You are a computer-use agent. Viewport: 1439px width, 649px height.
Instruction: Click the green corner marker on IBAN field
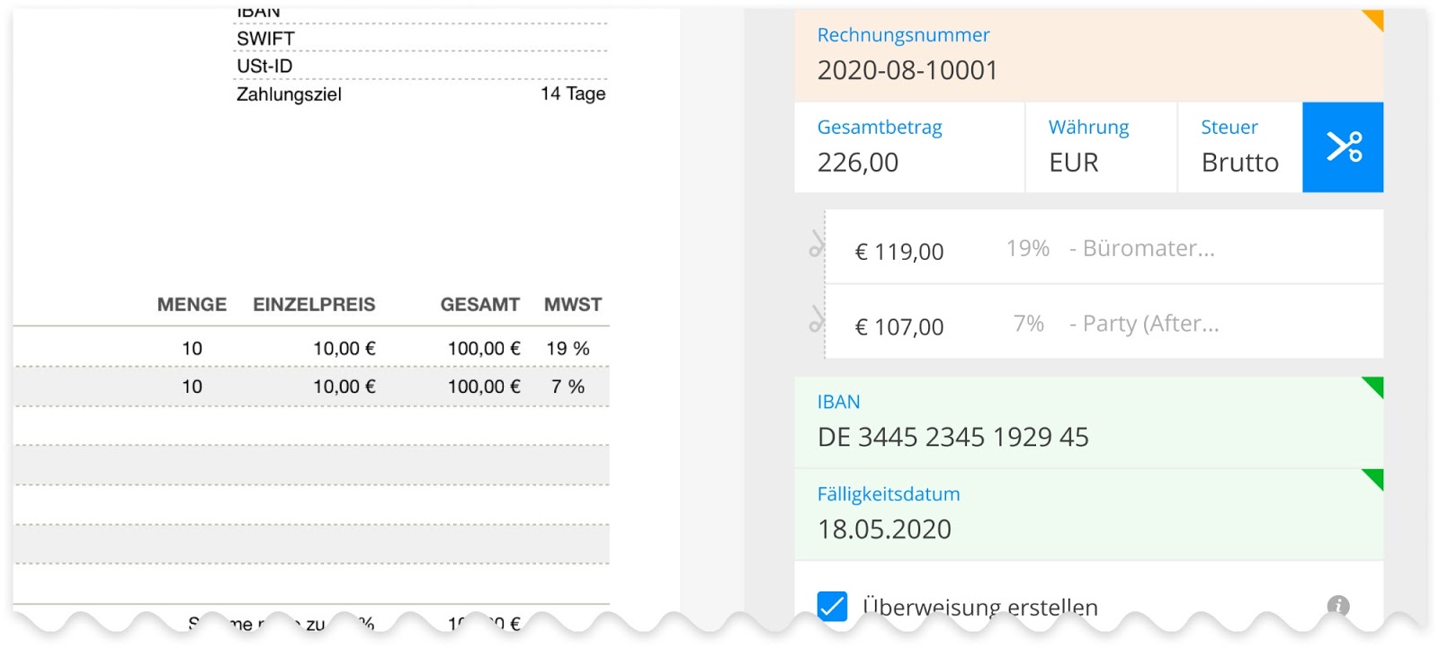[x=1375, y=386]
